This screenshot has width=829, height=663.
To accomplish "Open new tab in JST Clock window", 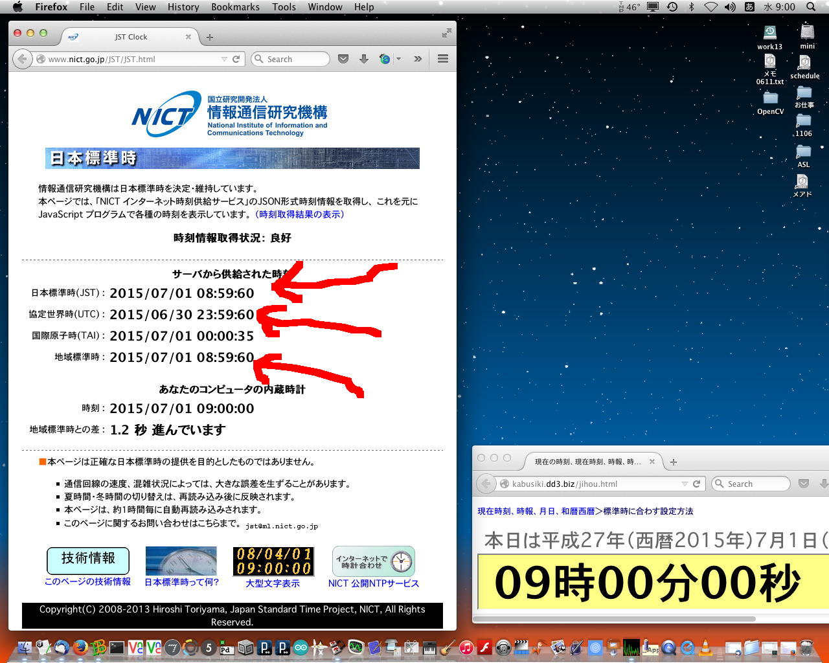I will [x=209, y=38].
